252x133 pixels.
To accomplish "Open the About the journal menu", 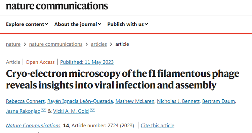I will pos(78,24).
